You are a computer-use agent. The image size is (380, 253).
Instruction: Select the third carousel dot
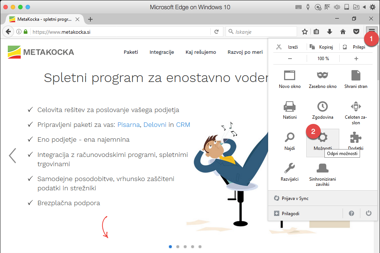(x=185, y=247)
